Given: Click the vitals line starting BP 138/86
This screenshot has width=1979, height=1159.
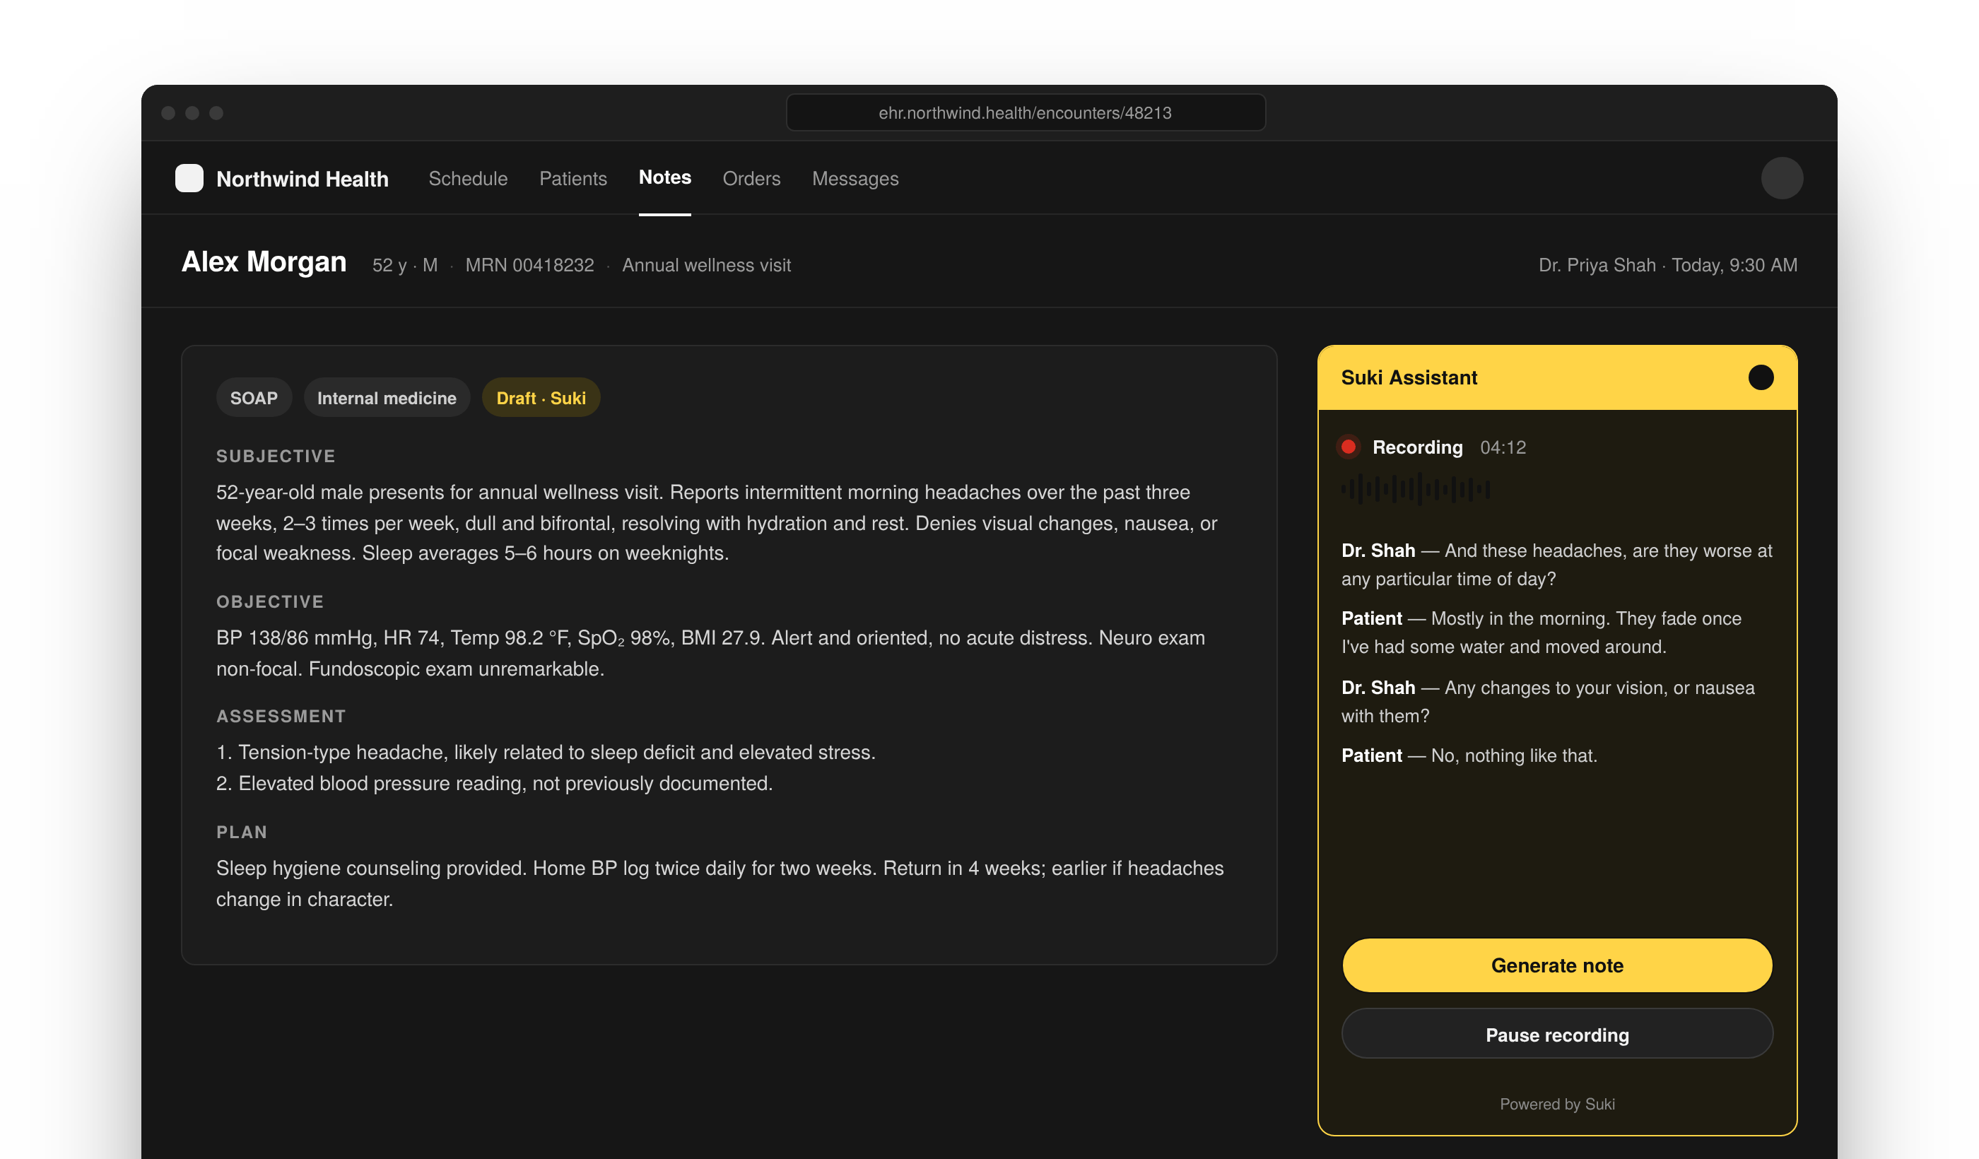Looking at the screenshot, I should pos(711,653).
